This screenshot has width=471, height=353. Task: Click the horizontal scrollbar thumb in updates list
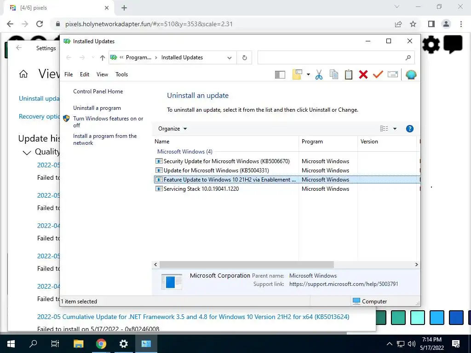247,265
